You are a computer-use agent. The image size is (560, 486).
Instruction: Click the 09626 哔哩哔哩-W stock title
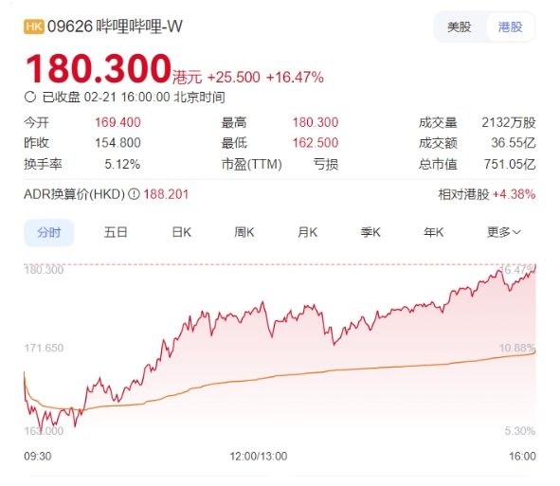point(115,27)
